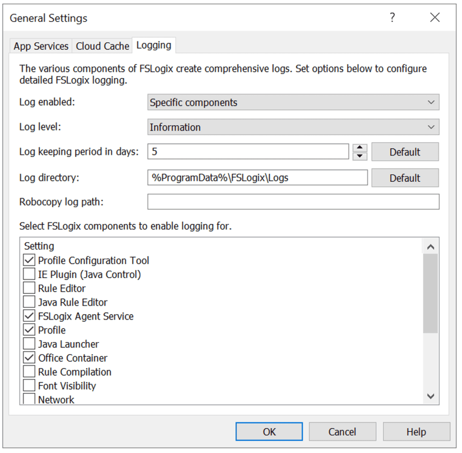Open the Log enabled dropdown
Viewport: 462px width, 453px height.
pyautogui.click(x=432, y=102)
